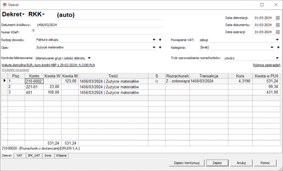Click the Dekret window app icon

click(5, 5)
